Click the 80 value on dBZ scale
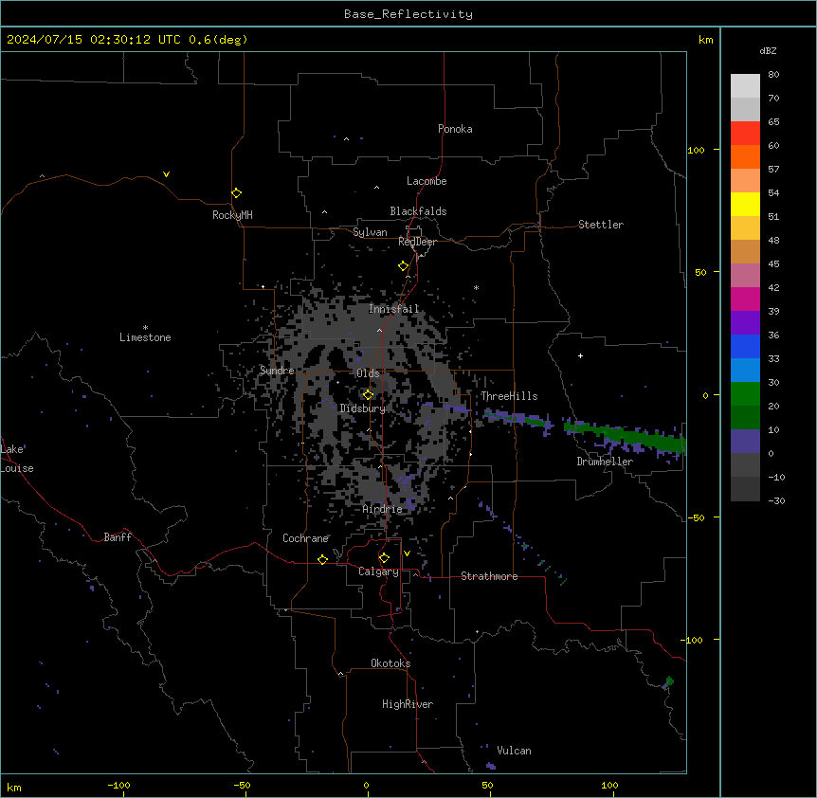Viewport: 817px width, 798px height. (773, 75)
